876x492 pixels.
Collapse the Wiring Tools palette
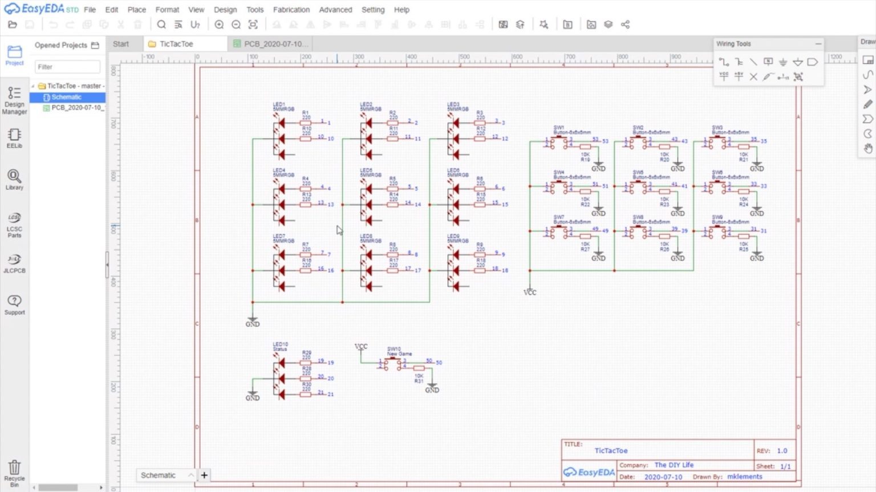point(818,44)
